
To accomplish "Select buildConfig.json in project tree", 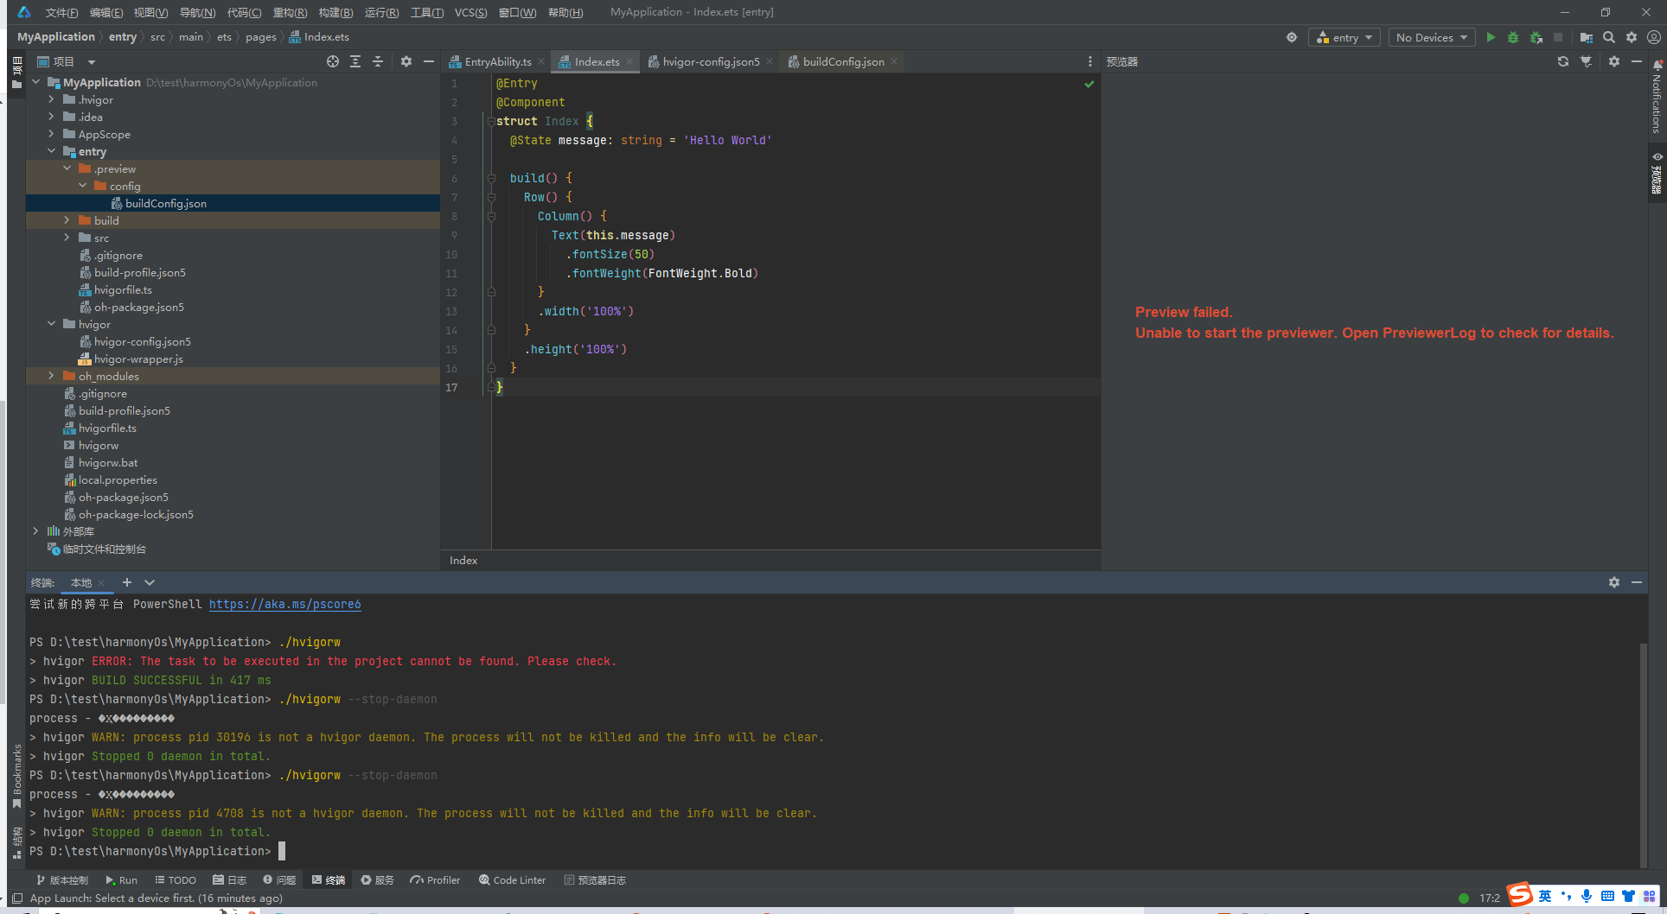I will click(166, 203).
